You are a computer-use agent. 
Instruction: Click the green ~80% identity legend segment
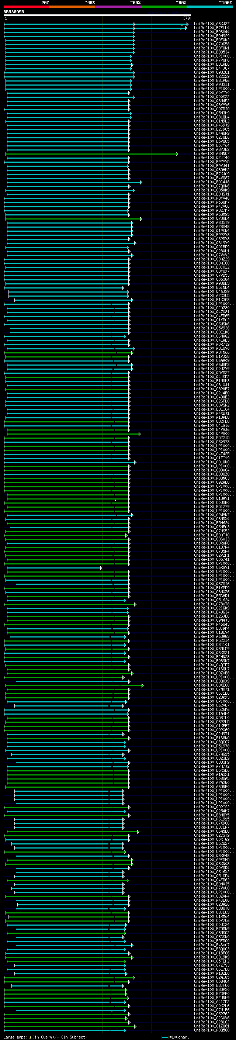tap(164, 7)
